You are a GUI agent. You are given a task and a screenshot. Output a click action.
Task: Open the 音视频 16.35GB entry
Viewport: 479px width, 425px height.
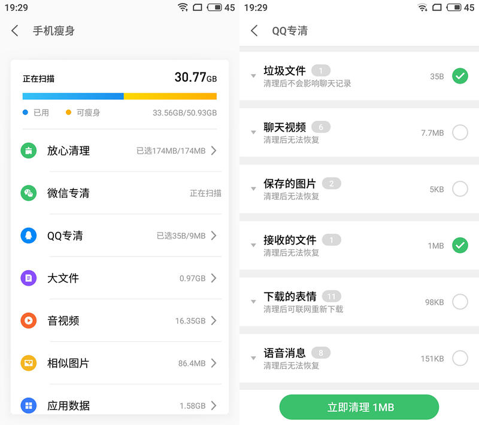(120, 320)
